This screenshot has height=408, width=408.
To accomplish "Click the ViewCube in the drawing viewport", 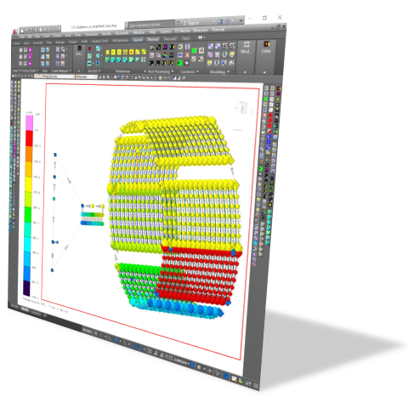I will click(x=241, y=108).
